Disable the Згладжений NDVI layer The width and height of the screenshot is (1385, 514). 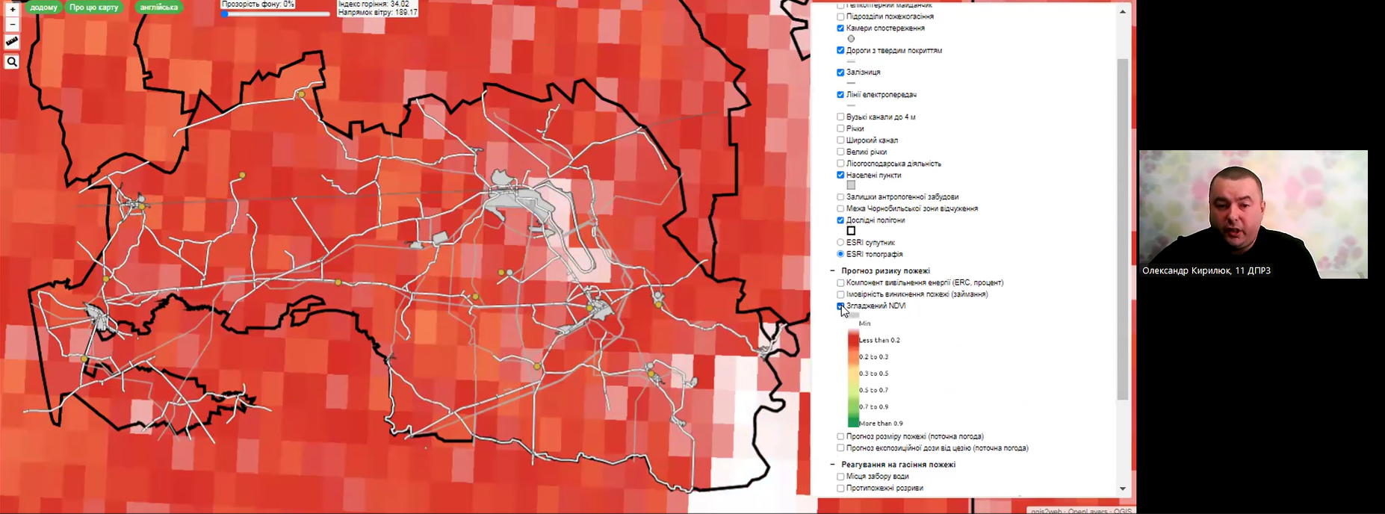pyautogui.click(x=840, y=306)
